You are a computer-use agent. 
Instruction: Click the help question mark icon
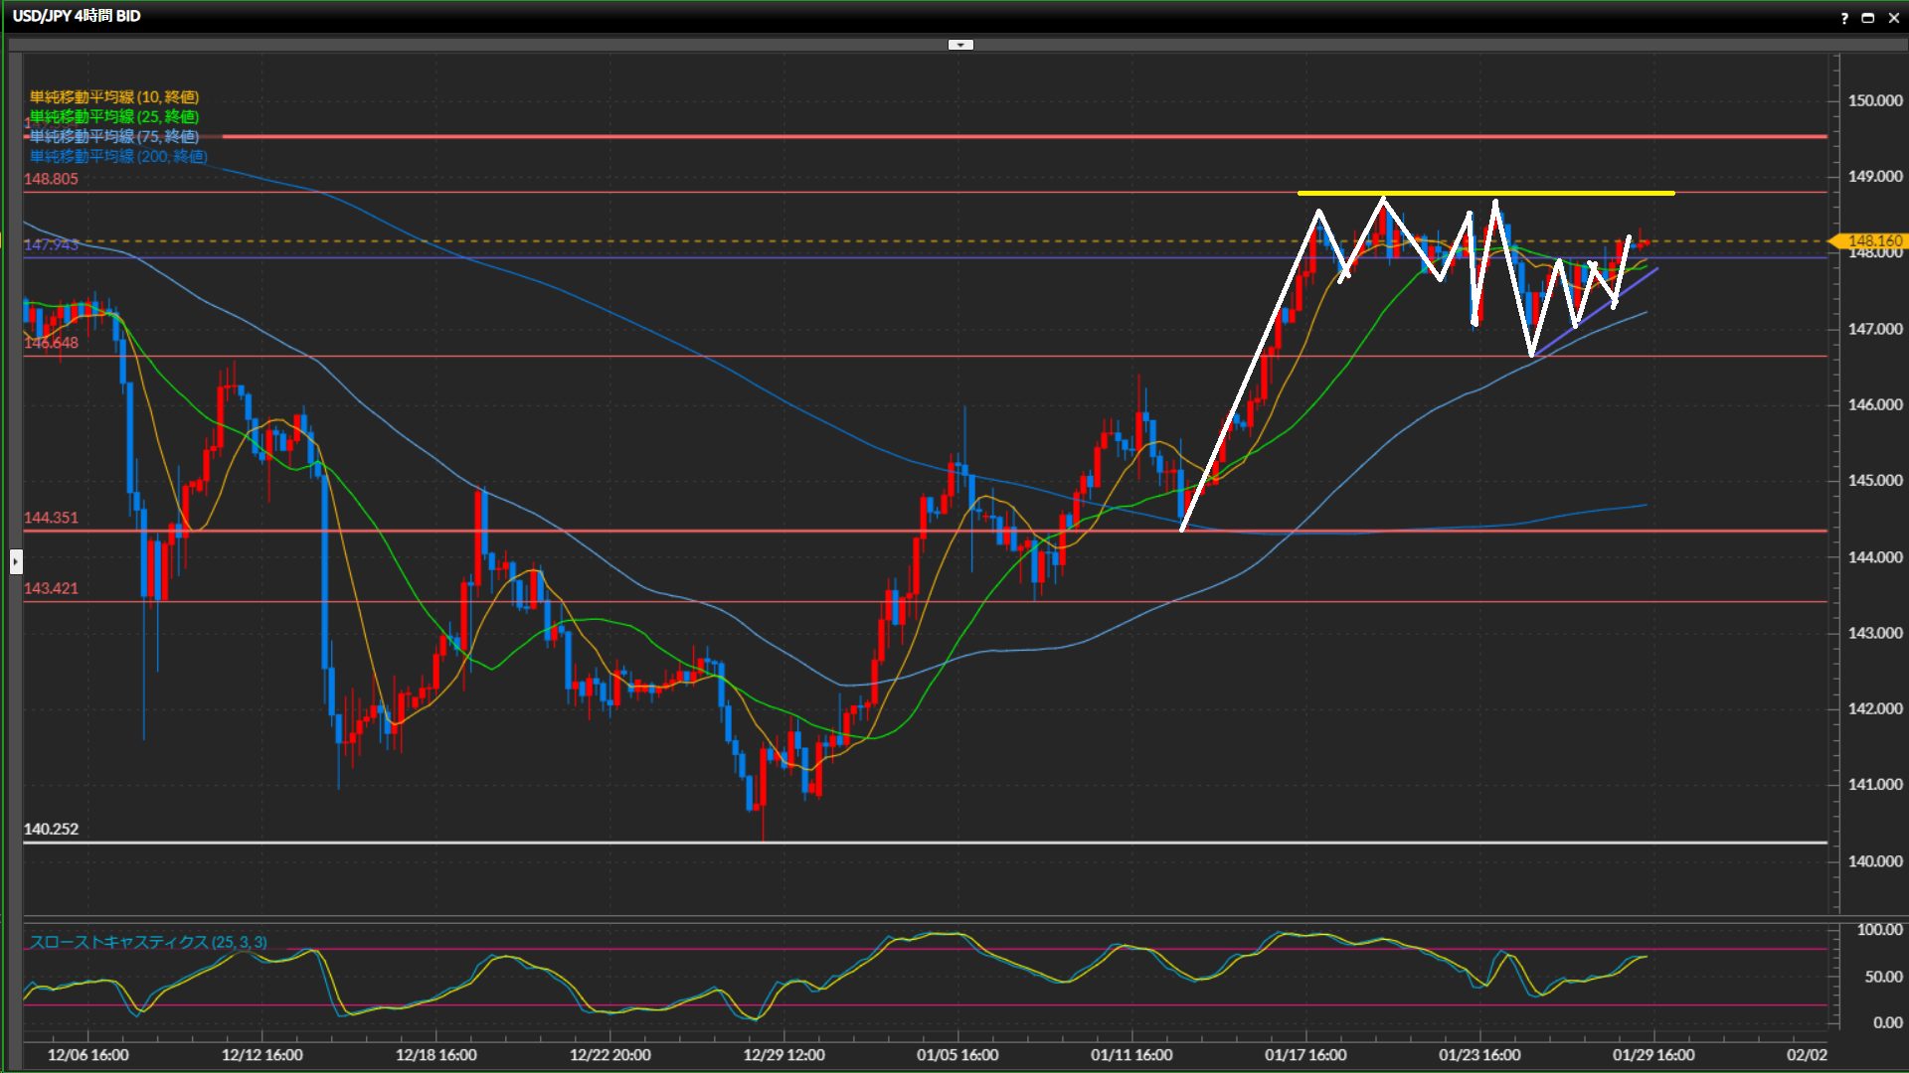click(x=1844, y=17)
